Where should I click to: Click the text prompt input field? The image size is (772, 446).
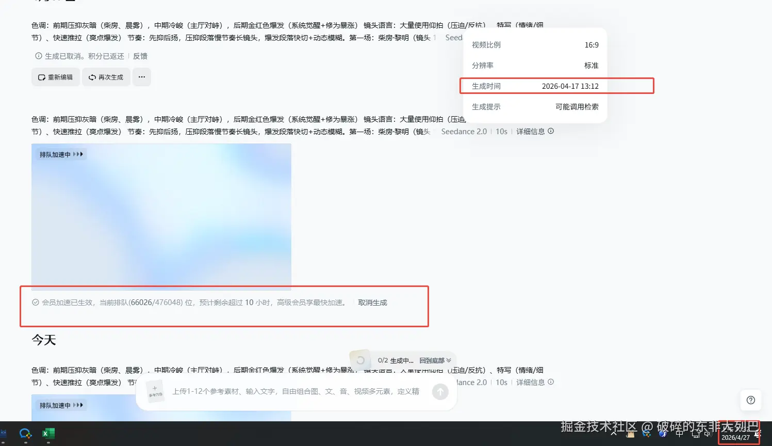click(x=299, y=391)
